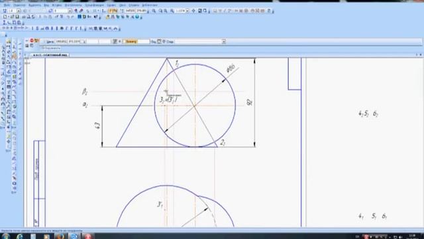Open the Библиотеки menu
This screenshot has width=424, height=239.
(x=150, y=5)
